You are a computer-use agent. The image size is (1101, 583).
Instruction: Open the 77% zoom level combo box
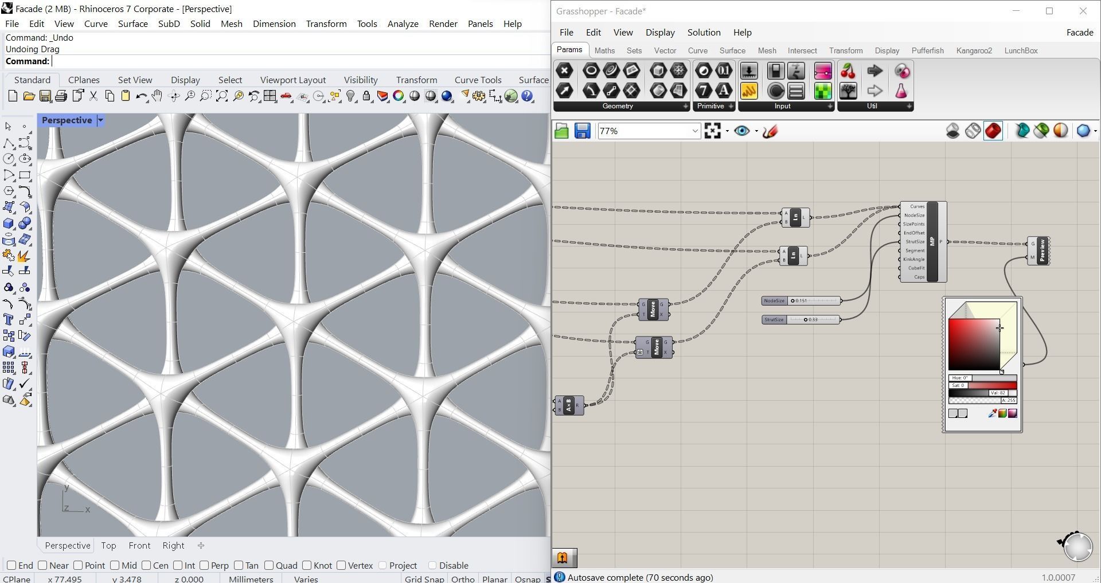click(649, 131)
